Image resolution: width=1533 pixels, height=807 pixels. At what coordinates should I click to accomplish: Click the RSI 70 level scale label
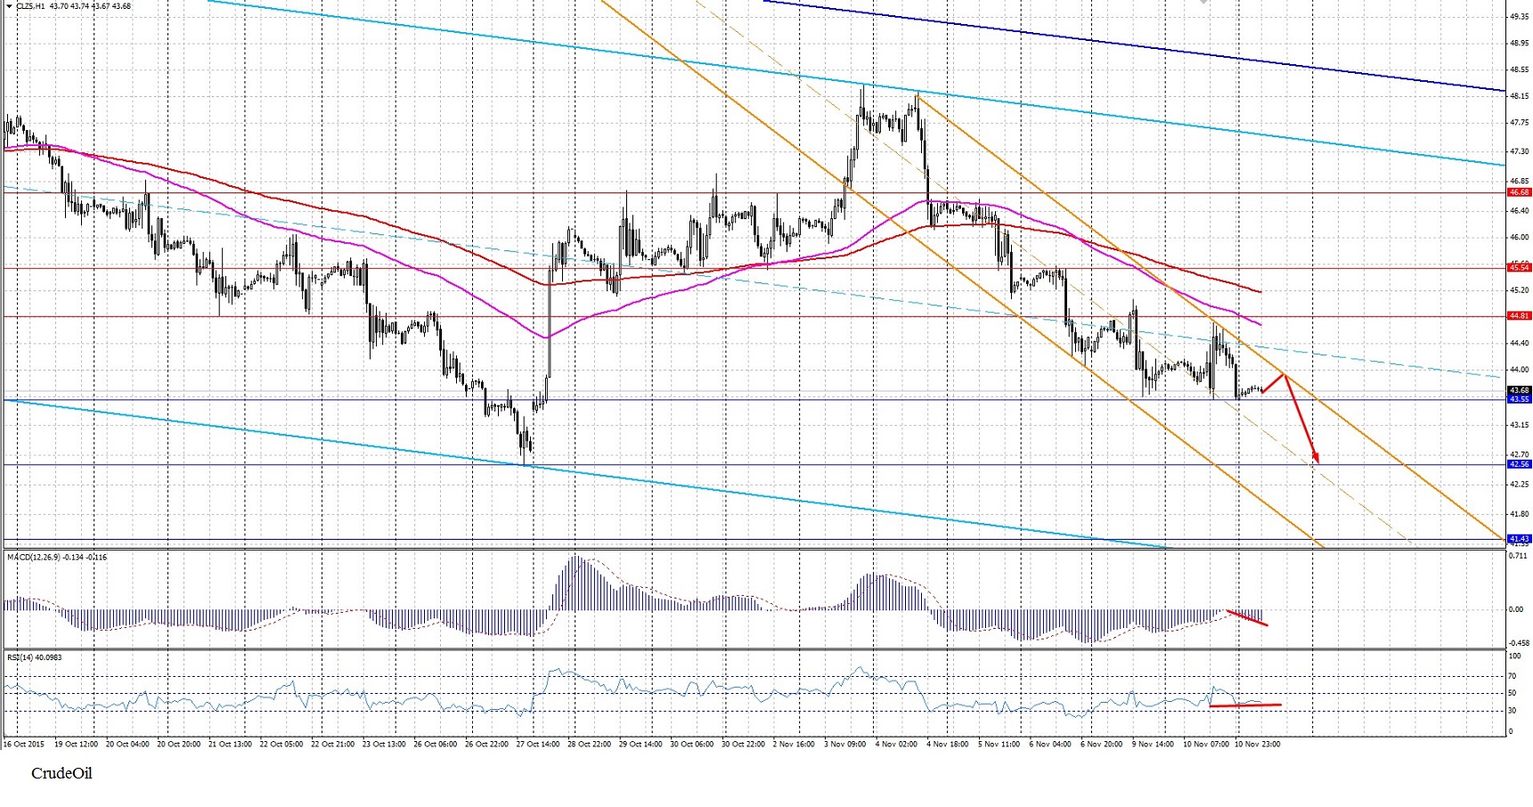click(x=1512, y=676)
